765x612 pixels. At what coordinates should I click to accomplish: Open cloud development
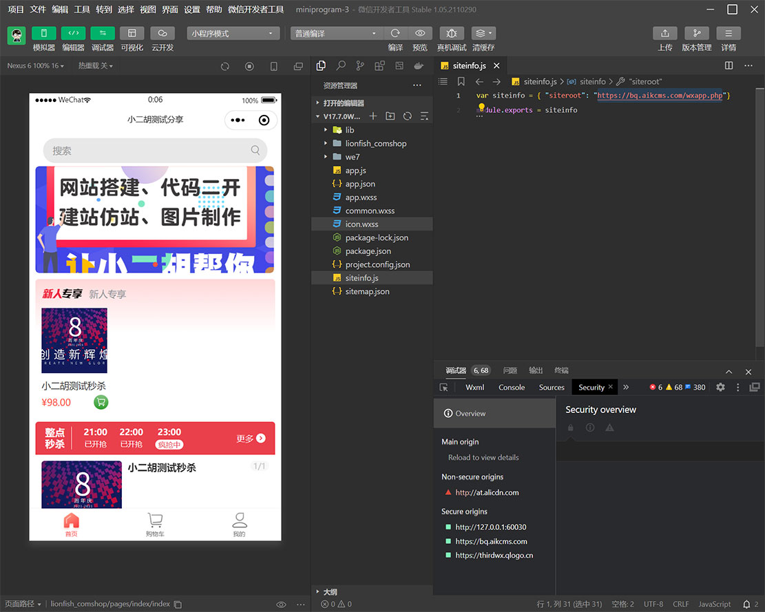click(163, 33)
